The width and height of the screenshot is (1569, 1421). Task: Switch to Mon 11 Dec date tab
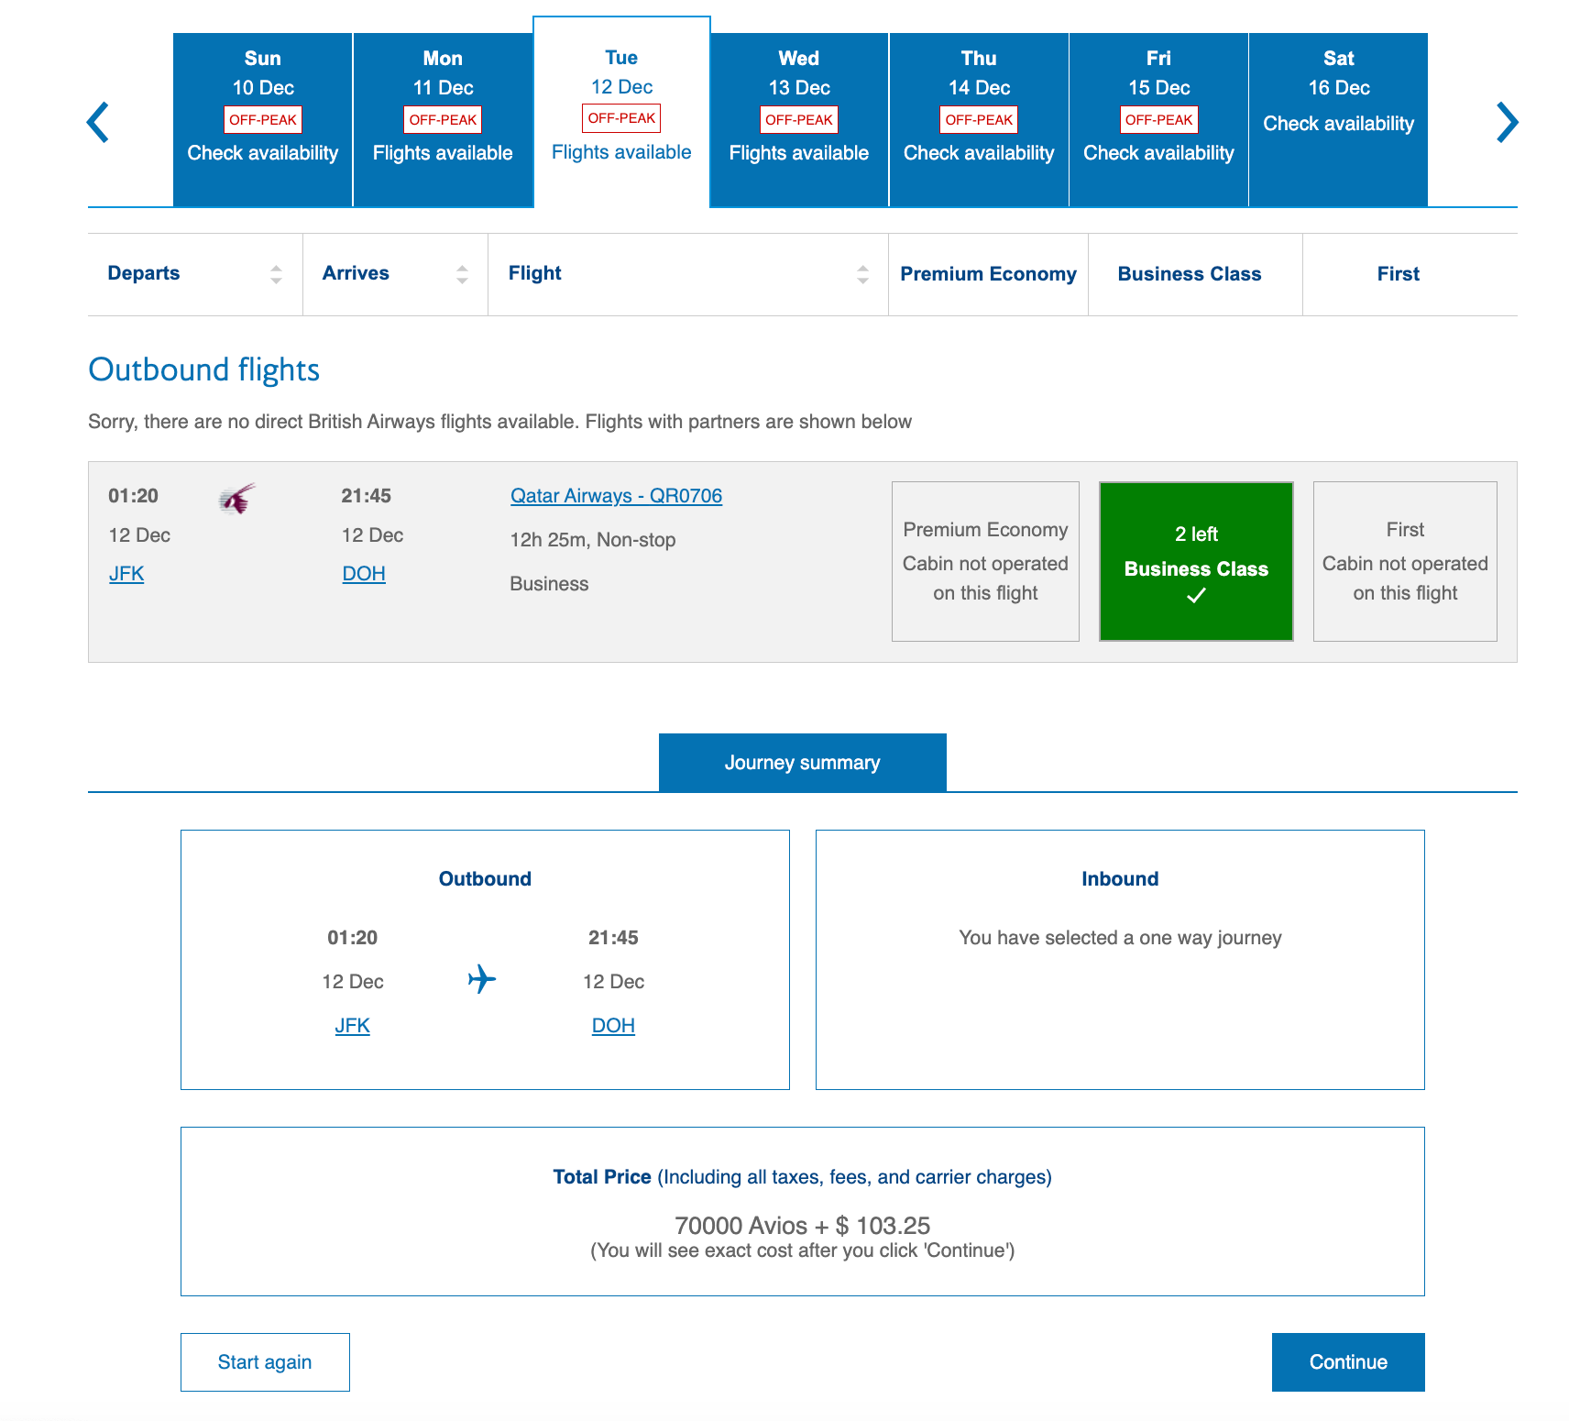[443, 119]
